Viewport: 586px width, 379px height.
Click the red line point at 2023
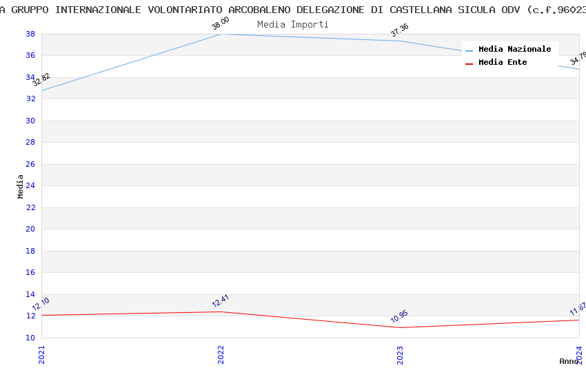click(400, 328)
